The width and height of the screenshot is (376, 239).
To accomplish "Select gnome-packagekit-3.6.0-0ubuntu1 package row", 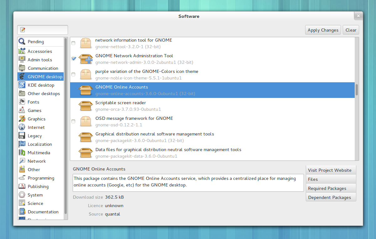I will click(212, 137).
